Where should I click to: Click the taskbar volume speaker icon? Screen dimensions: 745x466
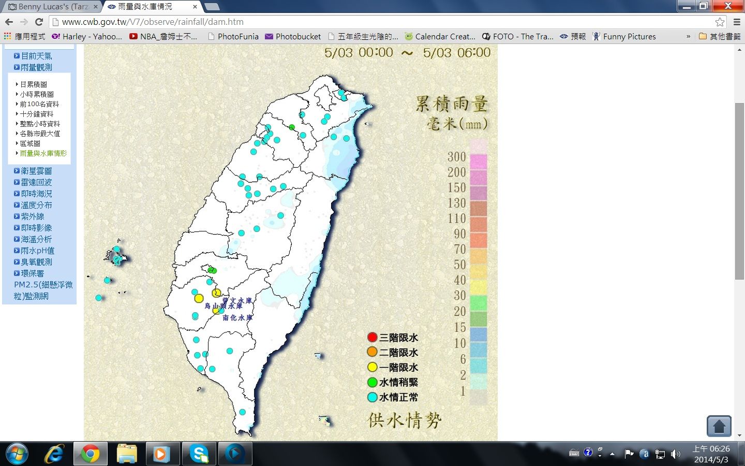[675, 454]
